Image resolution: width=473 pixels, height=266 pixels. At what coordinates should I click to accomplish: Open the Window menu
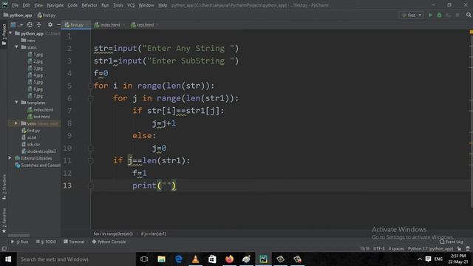click(x=146, y=5)
